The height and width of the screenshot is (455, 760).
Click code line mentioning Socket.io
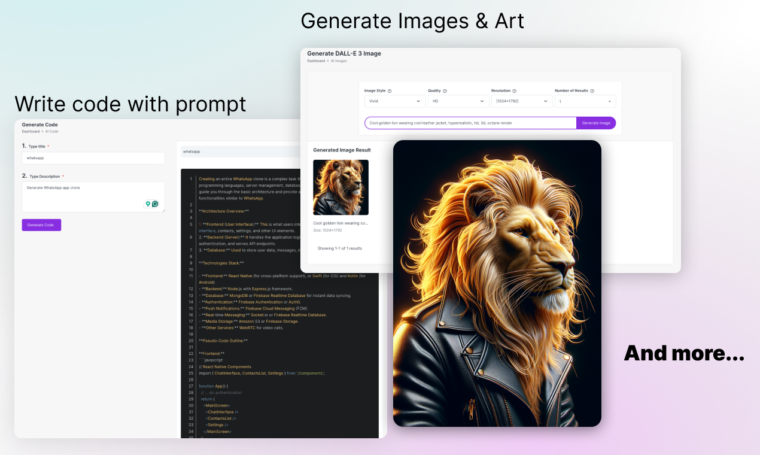263,315
